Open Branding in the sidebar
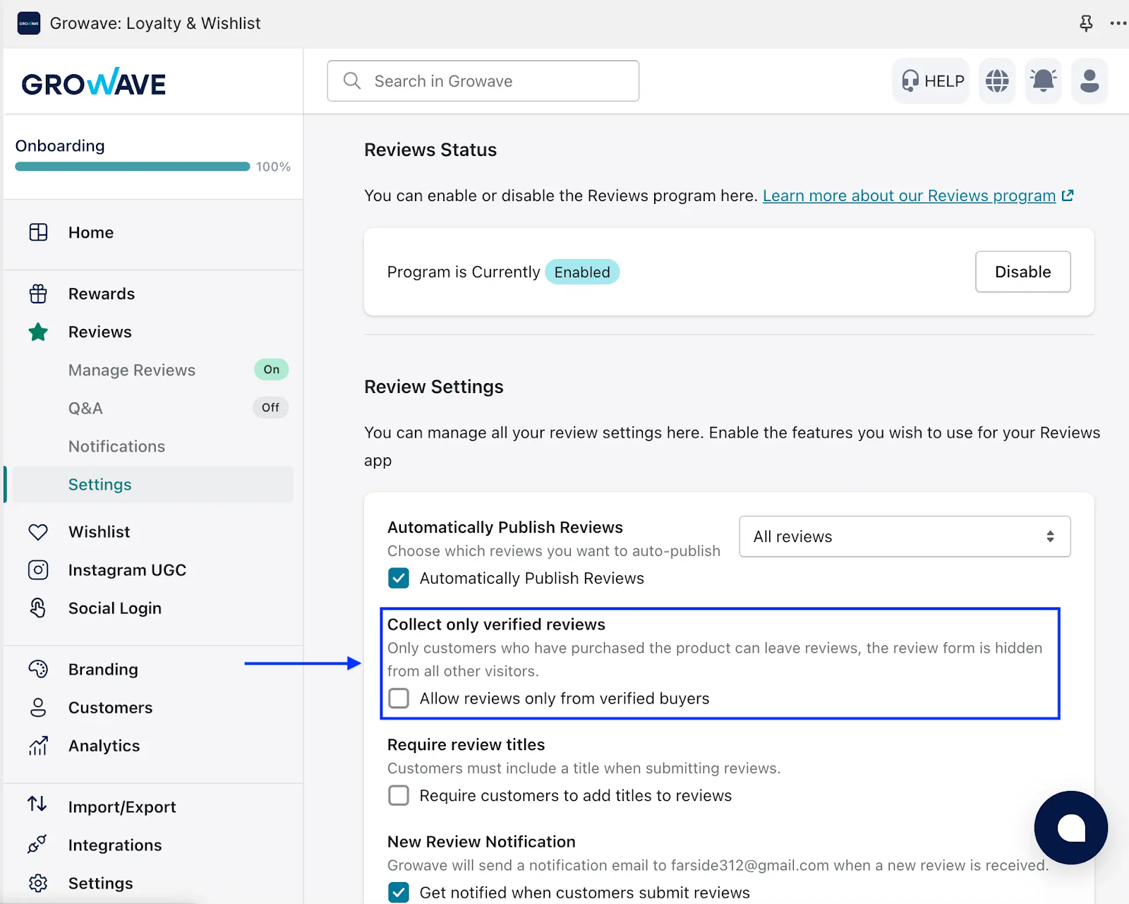Viewport: 1129px width, 904px height. click(x=103, y=669)
